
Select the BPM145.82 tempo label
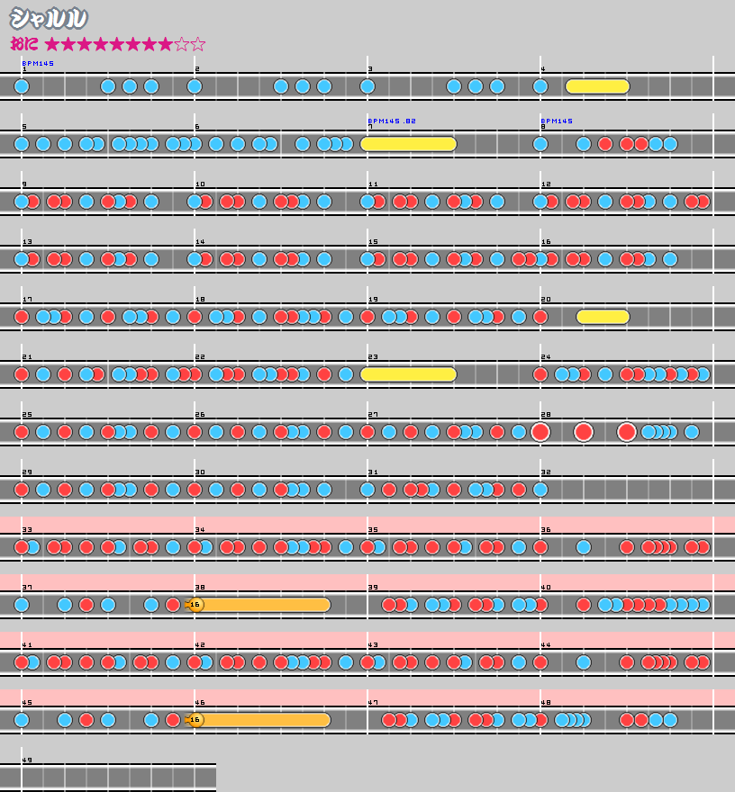pyautogui.click(x=391, y=121)
